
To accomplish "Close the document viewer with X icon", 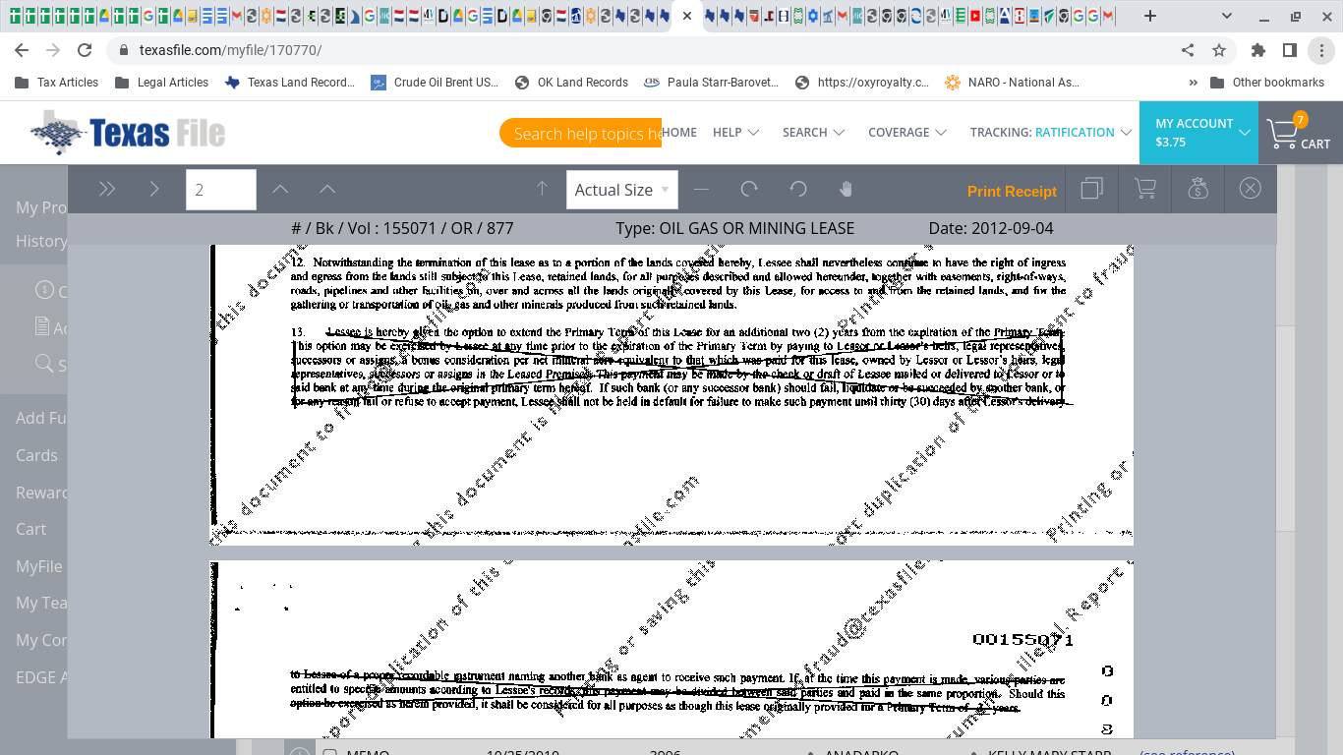I will tap(1250, 189).
